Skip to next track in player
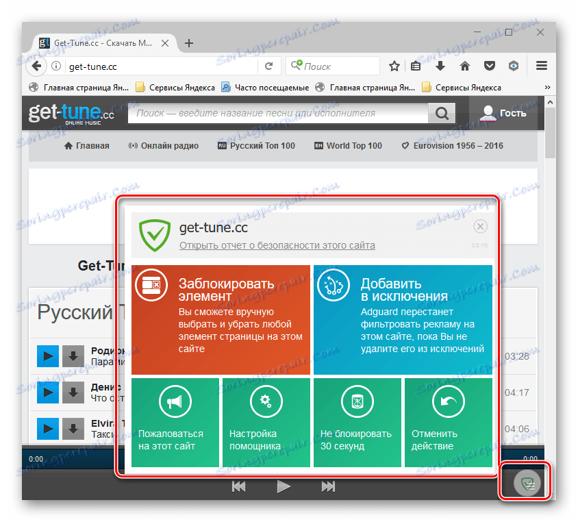This screenshot has width=578, height=522. (x=328, y=486)
